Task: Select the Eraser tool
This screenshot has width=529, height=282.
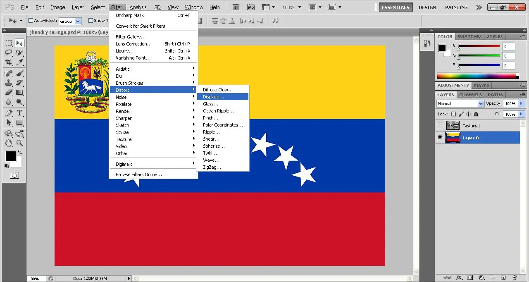Action: [x=9, y=92]
